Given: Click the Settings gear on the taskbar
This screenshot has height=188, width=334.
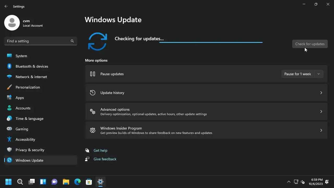Looking at the screenshot, I should 100,182.
